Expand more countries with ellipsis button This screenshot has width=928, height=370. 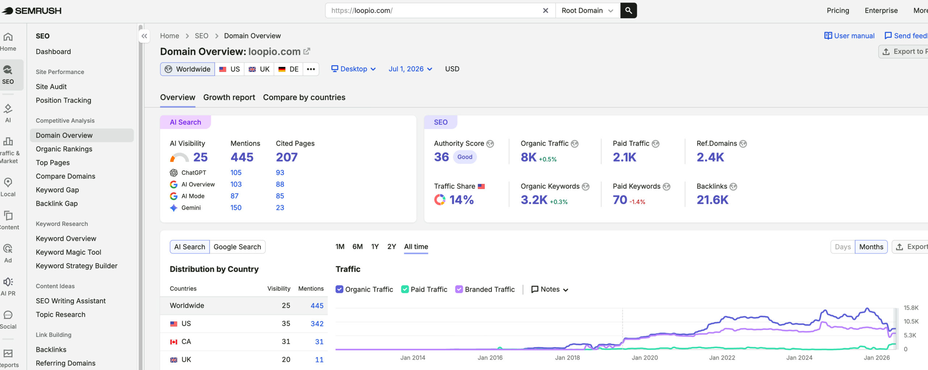pyautogui.click(x=311, y=69)
